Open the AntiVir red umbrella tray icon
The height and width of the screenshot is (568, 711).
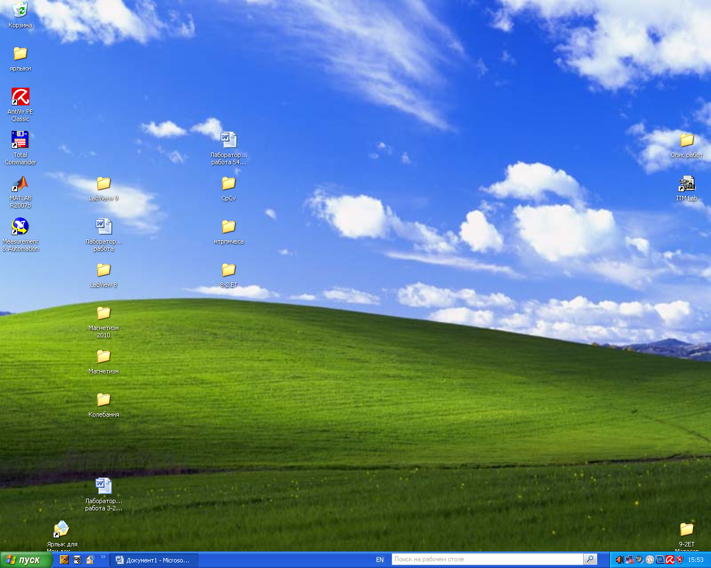click(670, 560)
